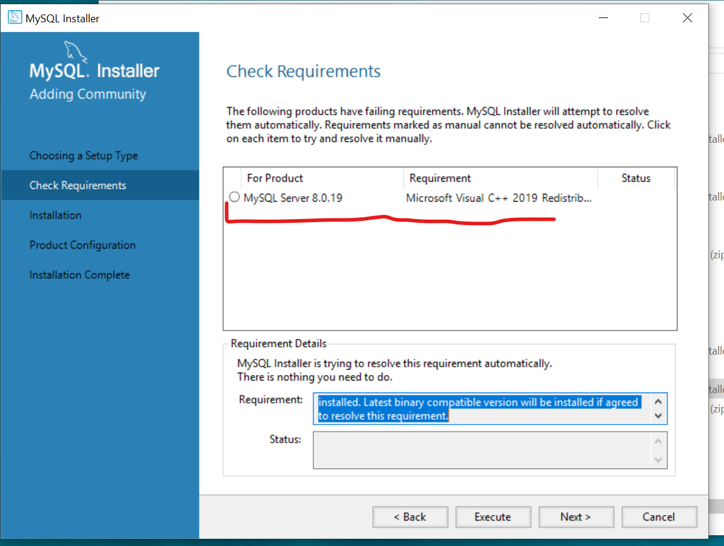Click the MySQL Installer title bar icon

point(14,18)
